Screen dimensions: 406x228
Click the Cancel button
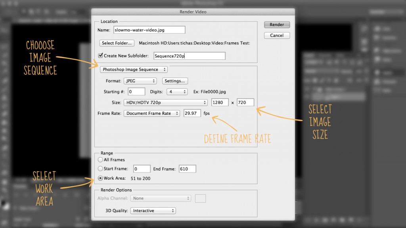[277, 35]
